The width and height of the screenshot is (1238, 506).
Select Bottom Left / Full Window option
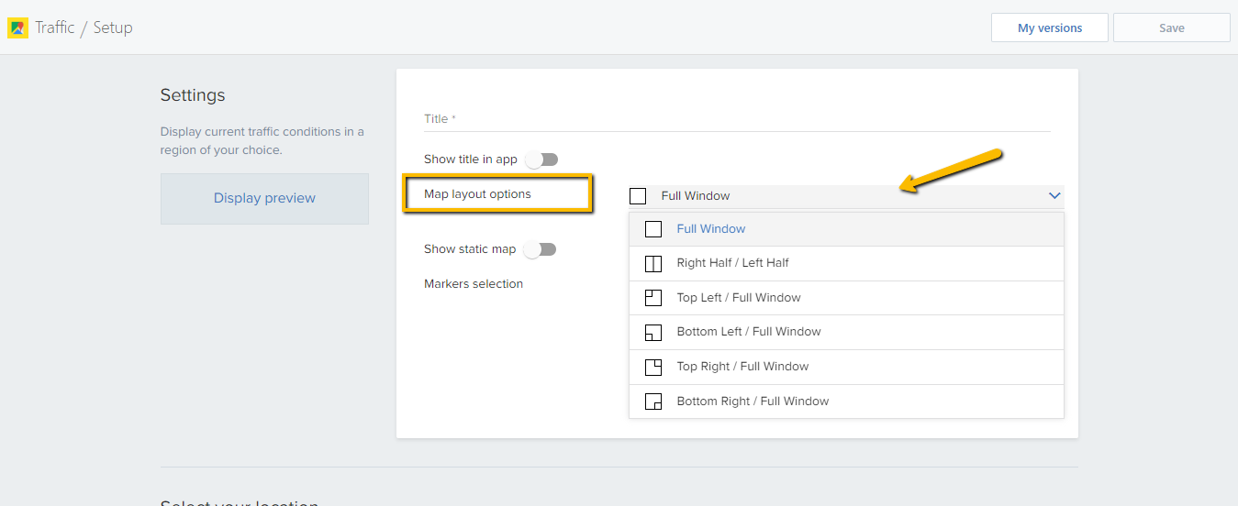(x=748, y=332)
